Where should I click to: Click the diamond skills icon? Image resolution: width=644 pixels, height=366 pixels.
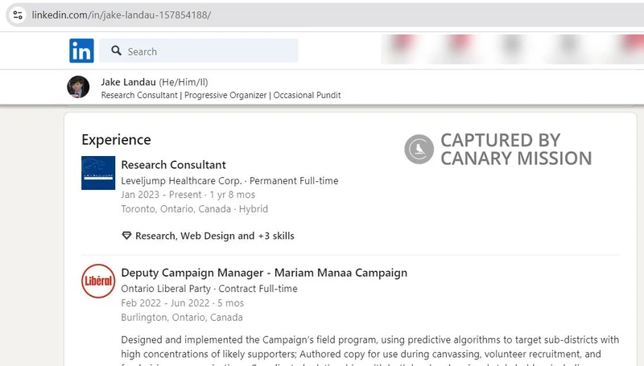[126, 236]
